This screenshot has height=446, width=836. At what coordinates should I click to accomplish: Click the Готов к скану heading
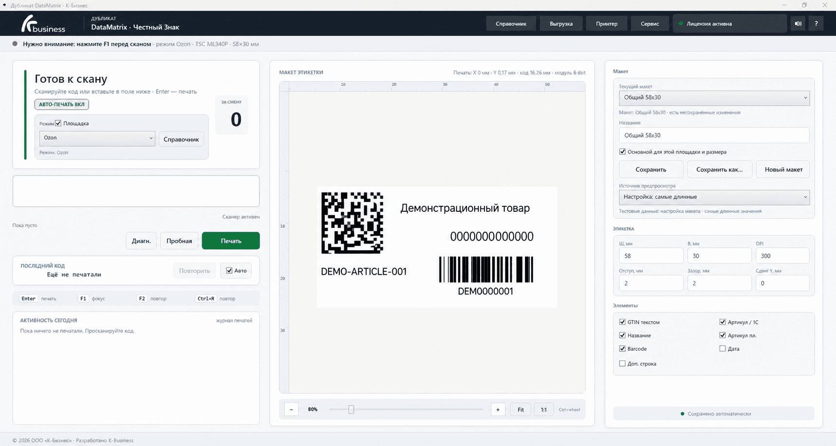tap(71, 79)
